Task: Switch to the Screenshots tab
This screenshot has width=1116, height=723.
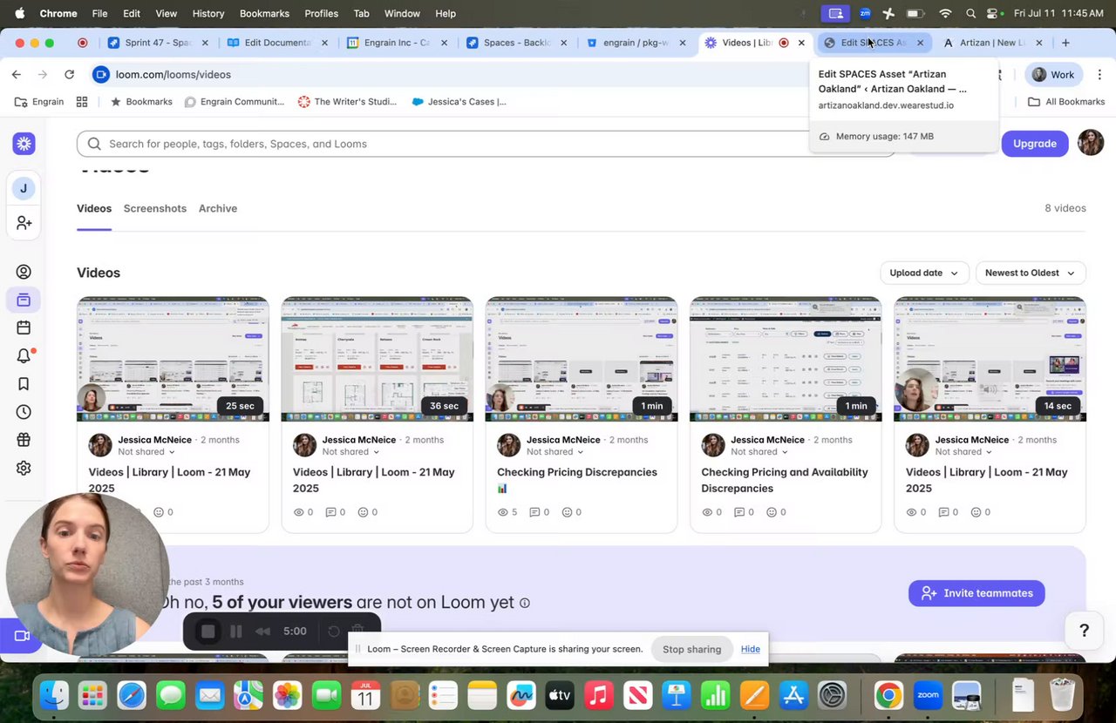Action: coord(155,208)
